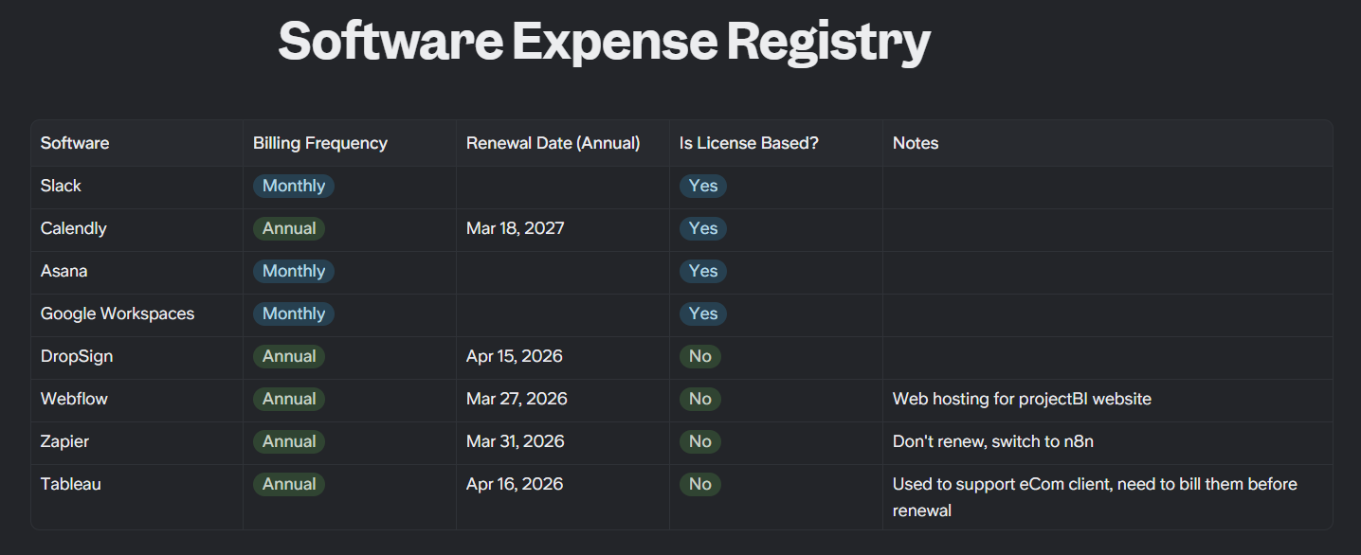
Task: Click Monthly tag in Google Workspaces row
Action: tap(294, 313)
